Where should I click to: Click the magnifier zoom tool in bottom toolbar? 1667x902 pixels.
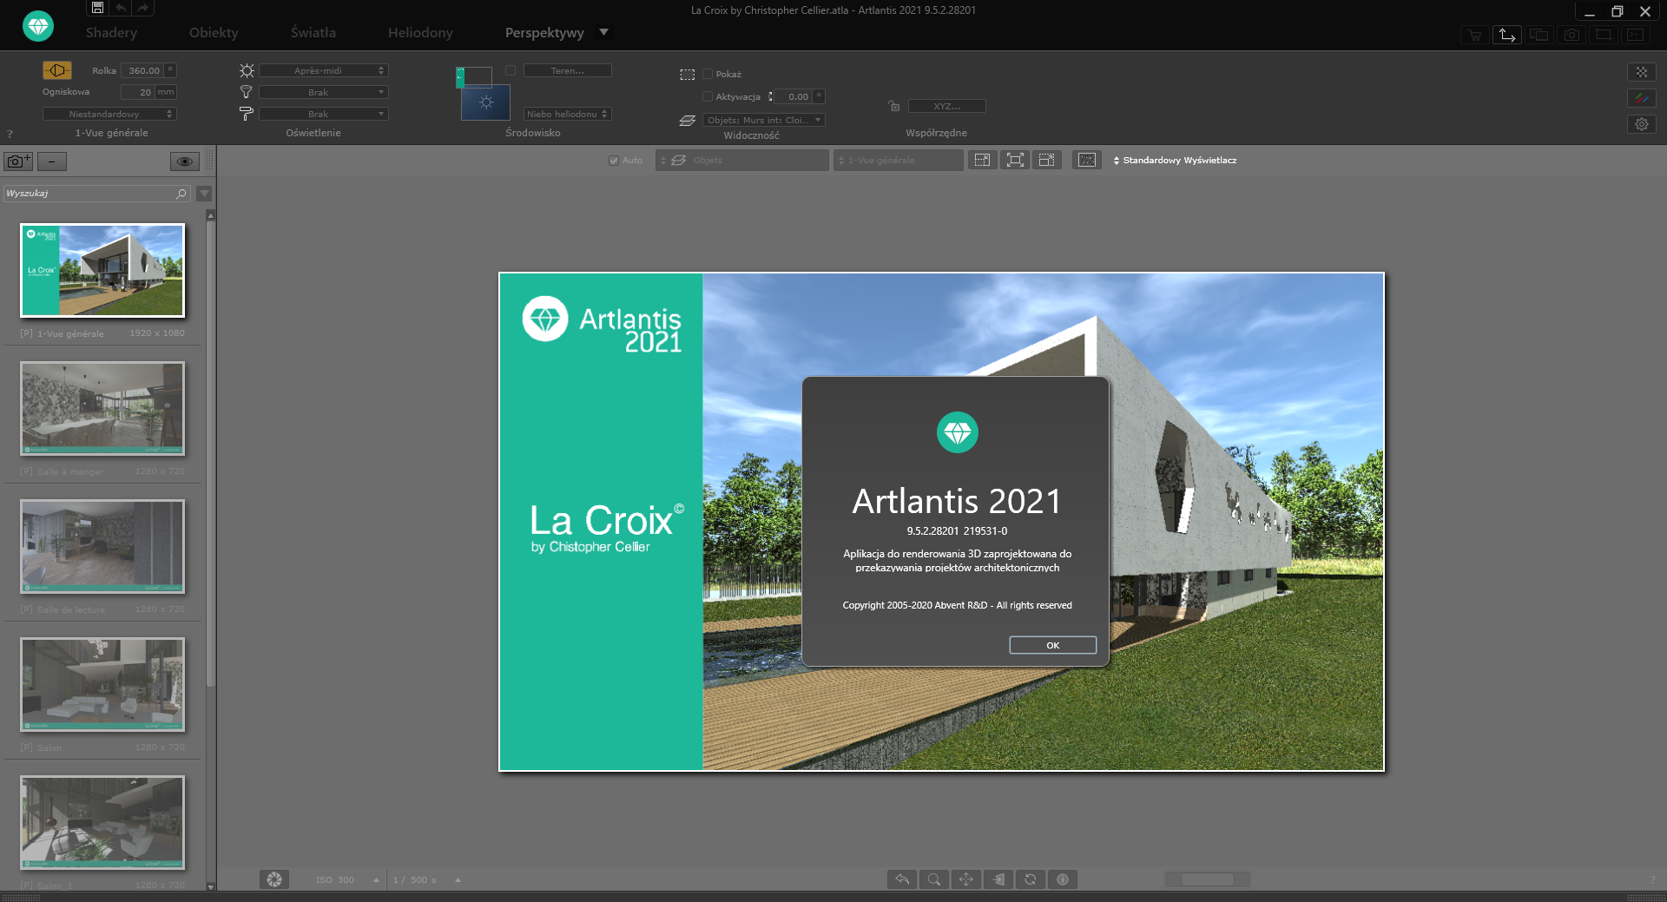tap(934, 879)
